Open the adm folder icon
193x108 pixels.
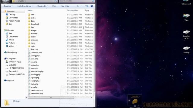tap(29, 15)
